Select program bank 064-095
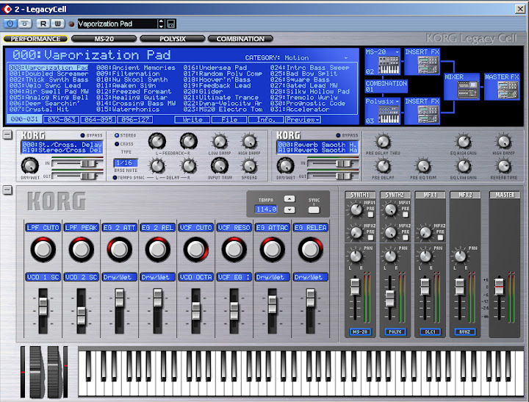Viewport: 529px width, 402px height. (98, 120)
